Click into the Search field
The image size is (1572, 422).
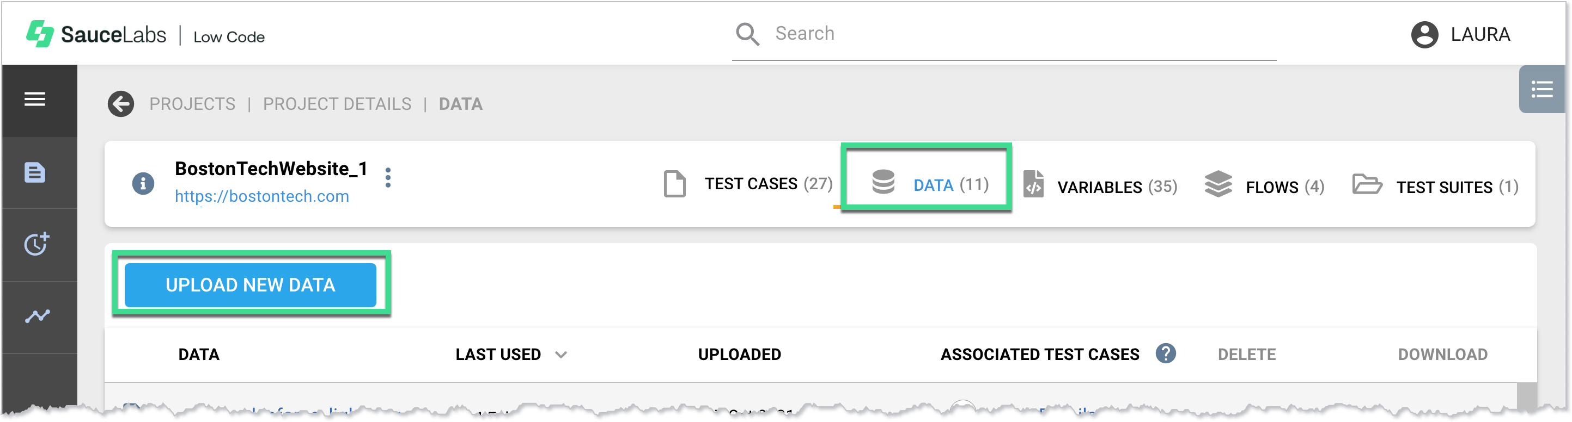point(1013,34)
